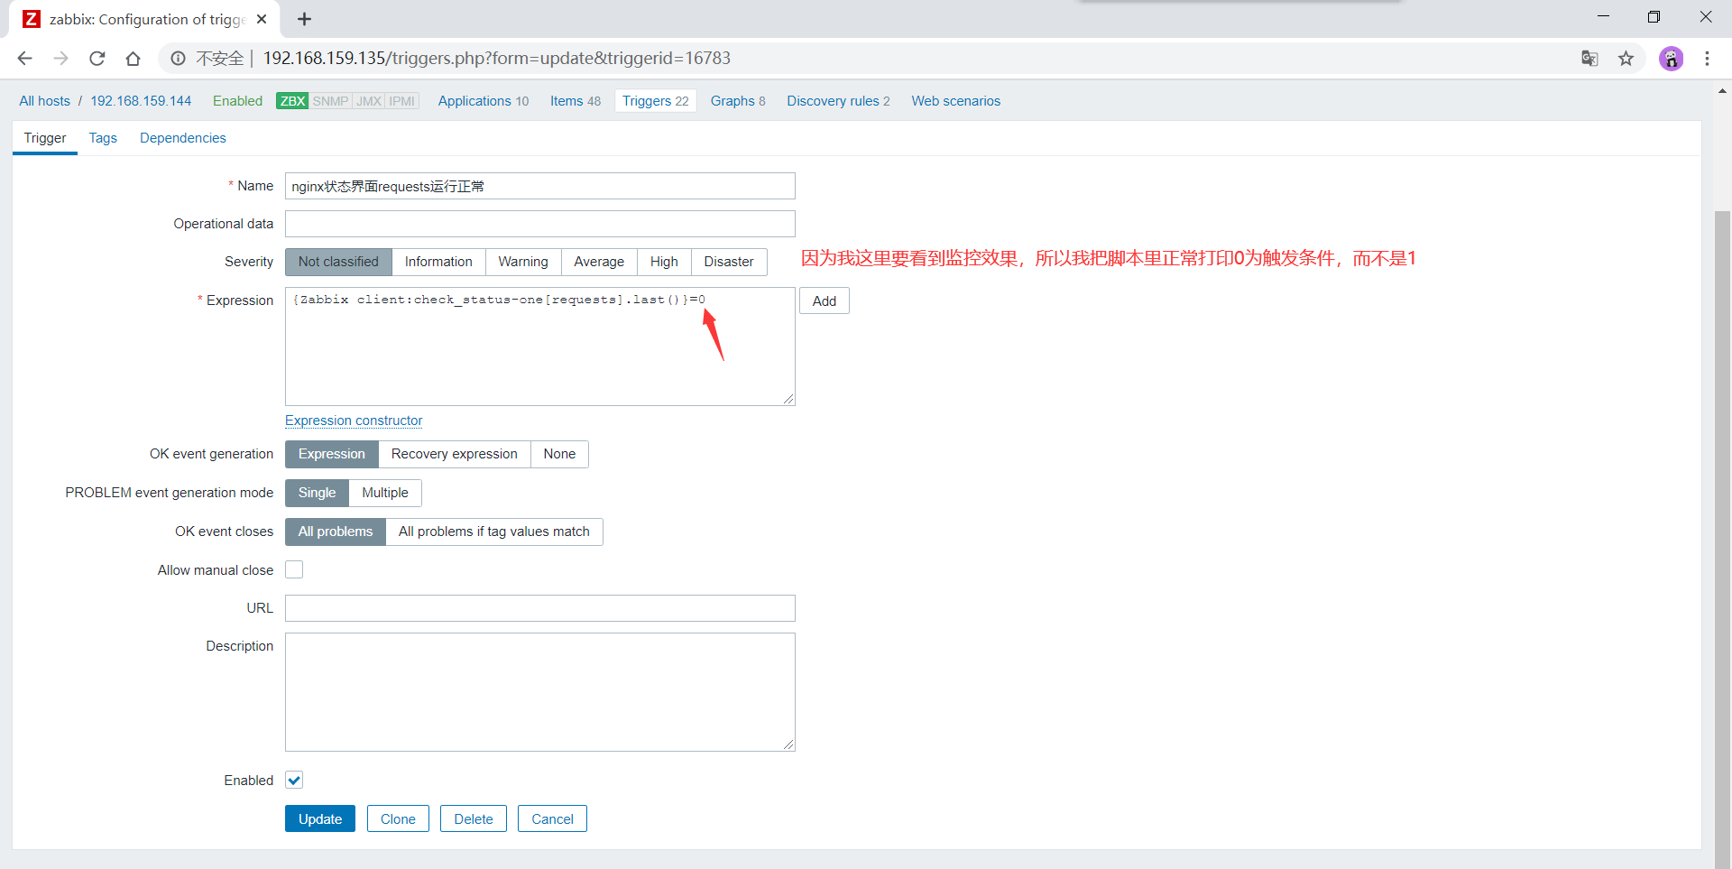Click the Clone button

(398, 818)
